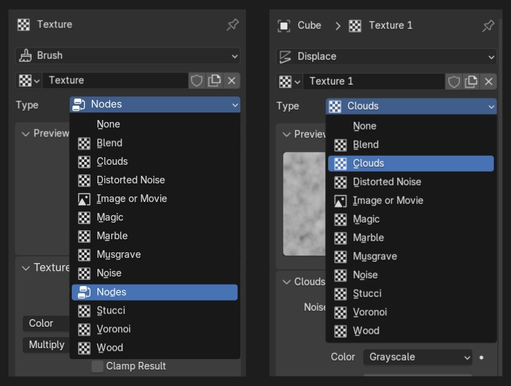The width and height of the screenshot is (511, 386).
Task: Edit the Texture 1 name field
Action: click(x=374, y=81)
